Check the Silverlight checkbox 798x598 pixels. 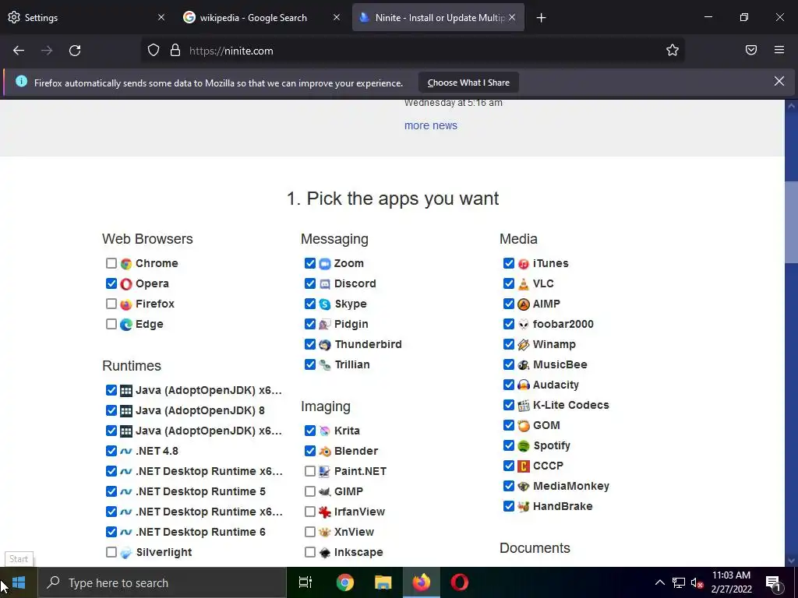(x=111, y=552)
